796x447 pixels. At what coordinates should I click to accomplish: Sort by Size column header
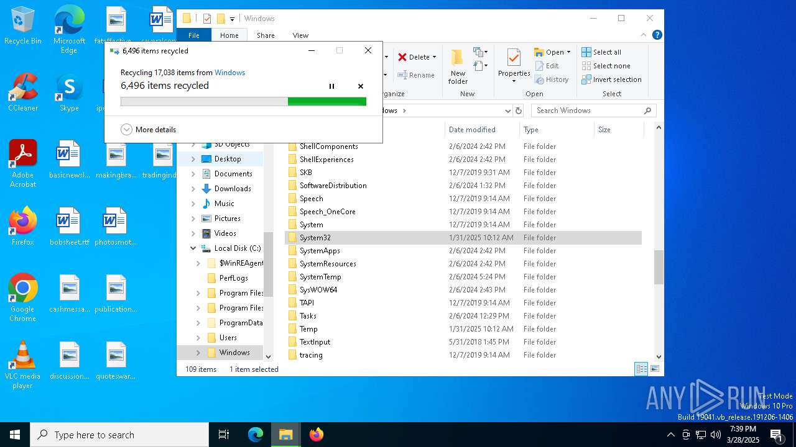619,130
